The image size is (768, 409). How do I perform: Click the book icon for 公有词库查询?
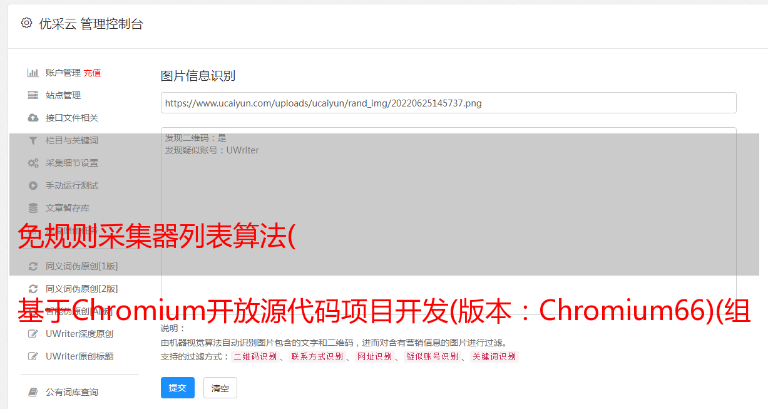(33, 392)
